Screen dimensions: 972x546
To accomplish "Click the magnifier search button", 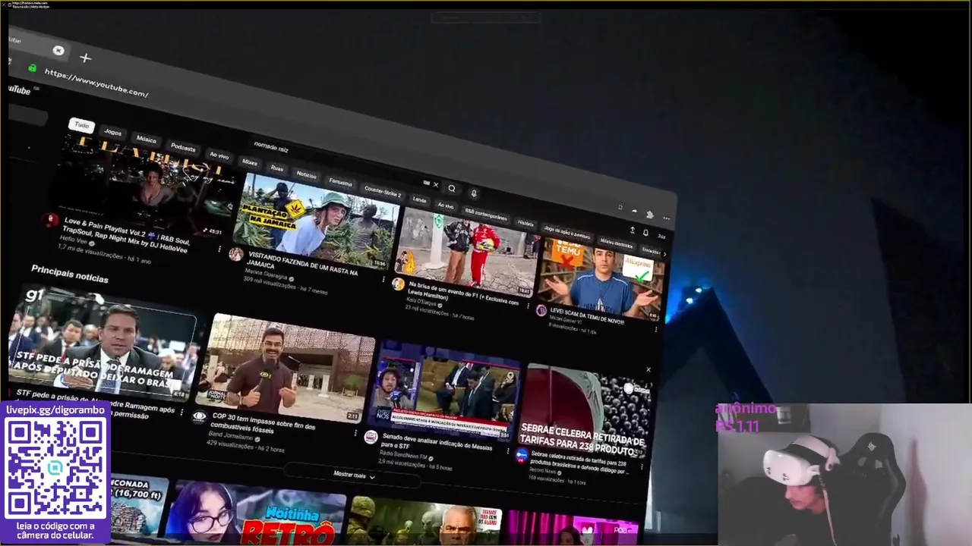I will pyautogui.click(x=452, y=189).
